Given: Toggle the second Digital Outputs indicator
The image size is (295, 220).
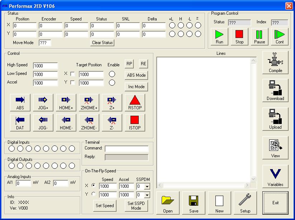Looking at the screenshot, I should (20, 166).
